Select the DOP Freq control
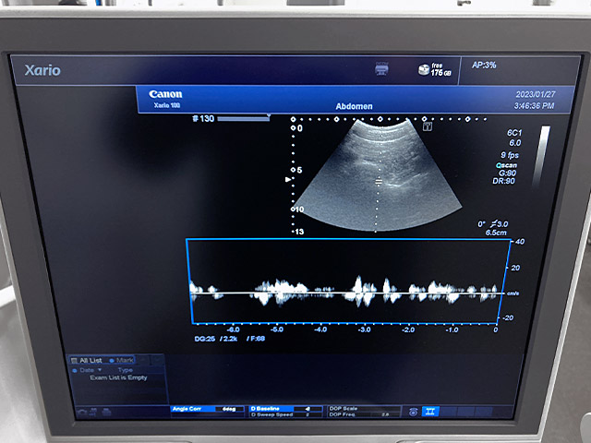The width and height of the screenshot is (591, 443). [x=364, y=414]
